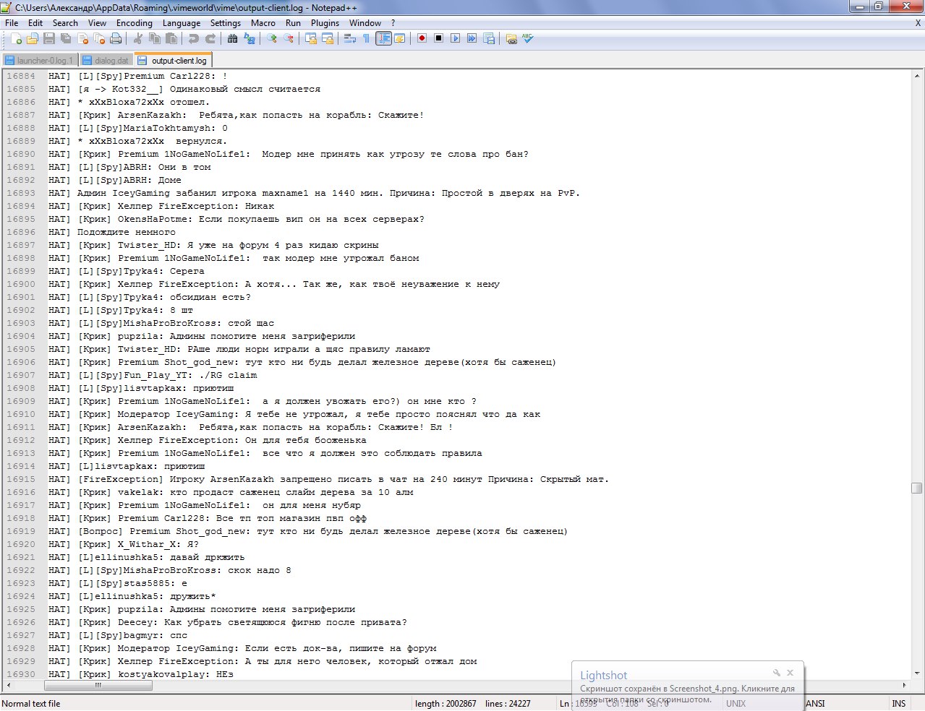
Task: Toggle the highlighted indent guide button
Action: 383,38
